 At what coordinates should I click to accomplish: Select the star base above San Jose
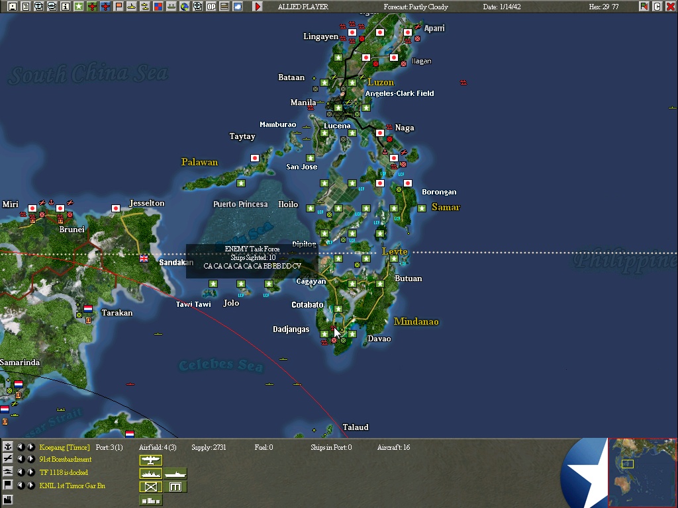310,158
